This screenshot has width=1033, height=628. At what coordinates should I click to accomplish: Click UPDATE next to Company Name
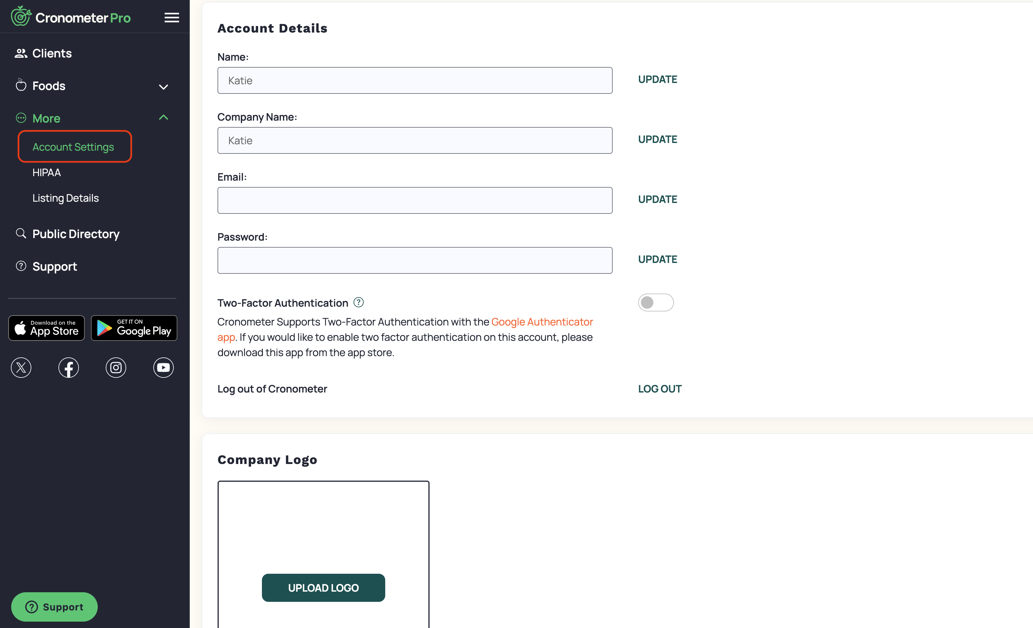tap(657, 139)
